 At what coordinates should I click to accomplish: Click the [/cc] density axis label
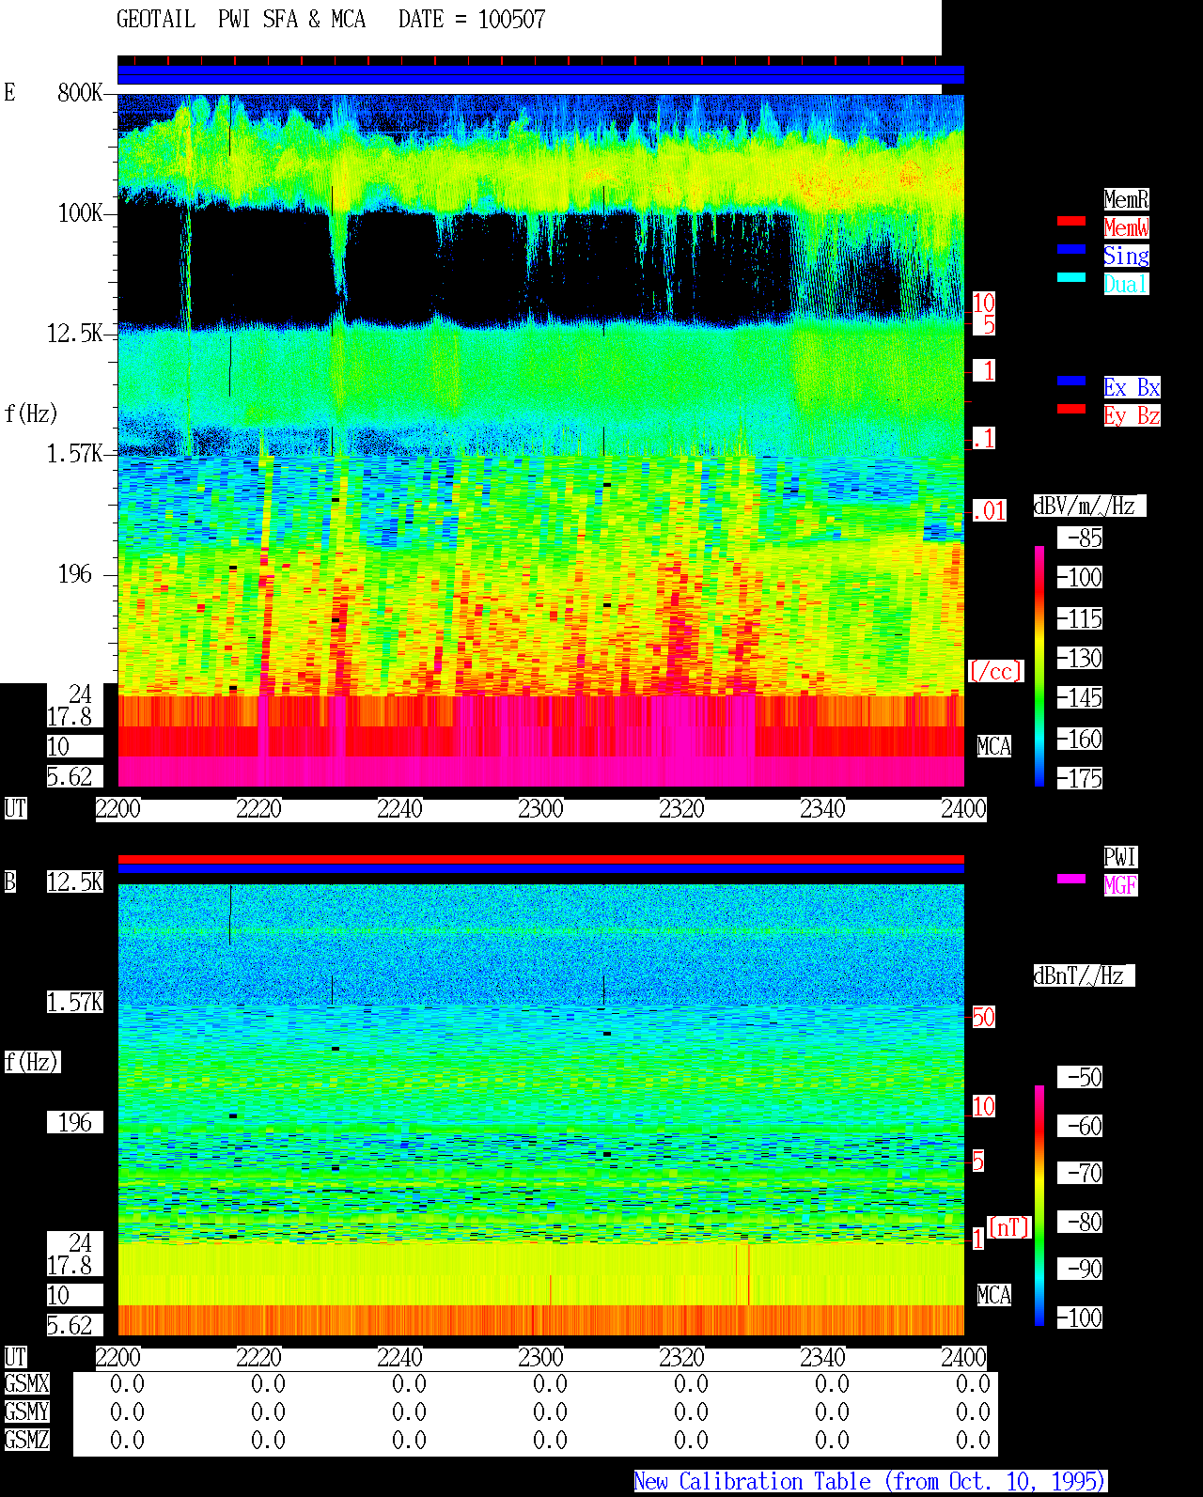click(995, 672)
